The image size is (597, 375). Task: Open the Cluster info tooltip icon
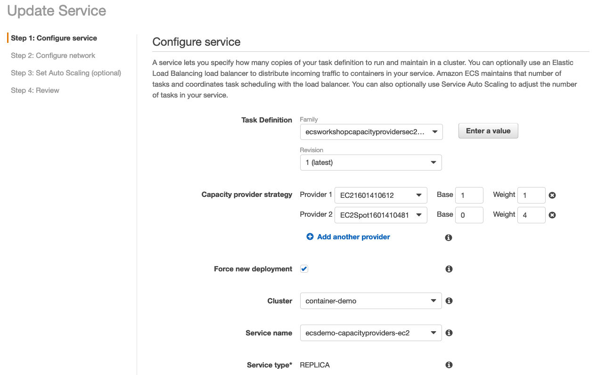point(448,301)
